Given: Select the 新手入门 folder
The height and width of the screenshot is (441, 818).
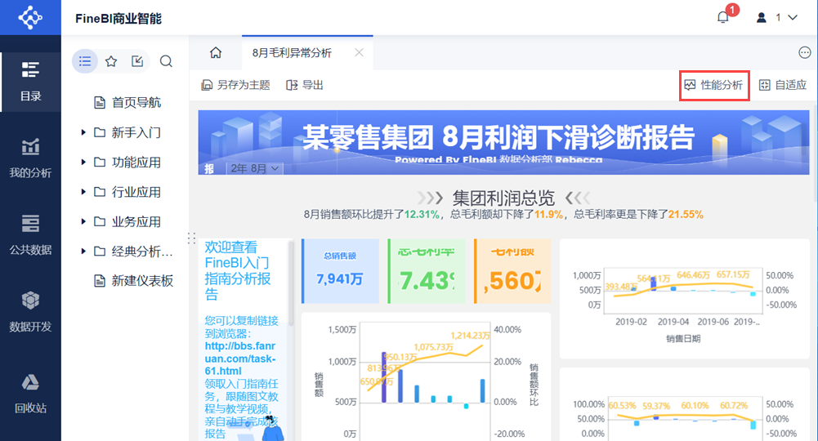Looking at the screenshot, I should [x=127, y=132].
